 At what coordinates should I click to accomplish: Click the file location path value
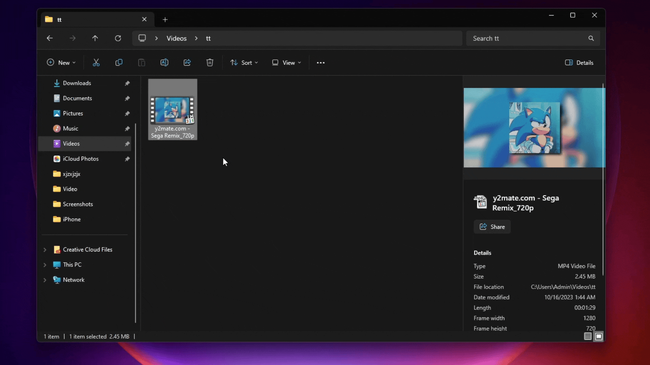563,287
